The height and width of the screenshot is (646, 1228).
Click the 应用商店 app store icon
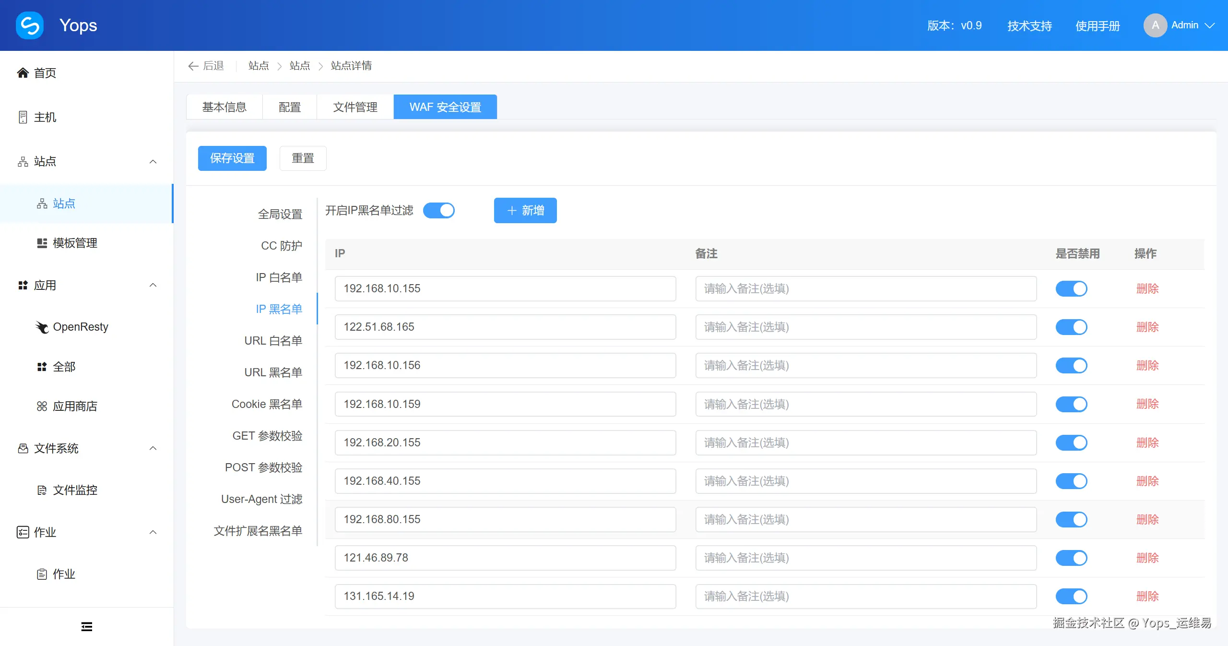pos(42,407)
